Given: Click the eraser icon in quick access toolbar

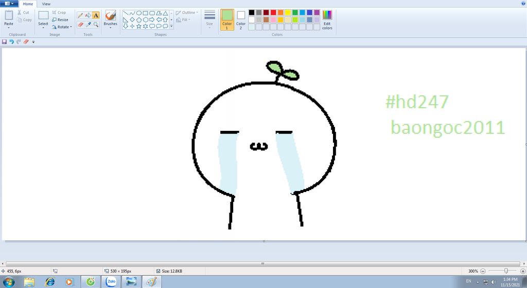Looking at the screenshot, I should click(x=26, y=42).
